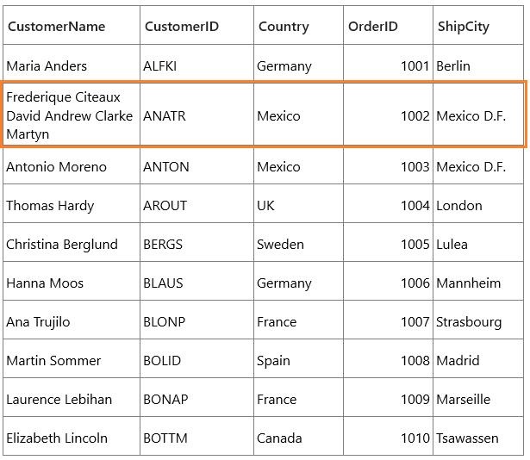Image resolution: width=530 pixels, height=460 pixels.
Task: Click the CustomerID column header
Action: click(196, 25)
